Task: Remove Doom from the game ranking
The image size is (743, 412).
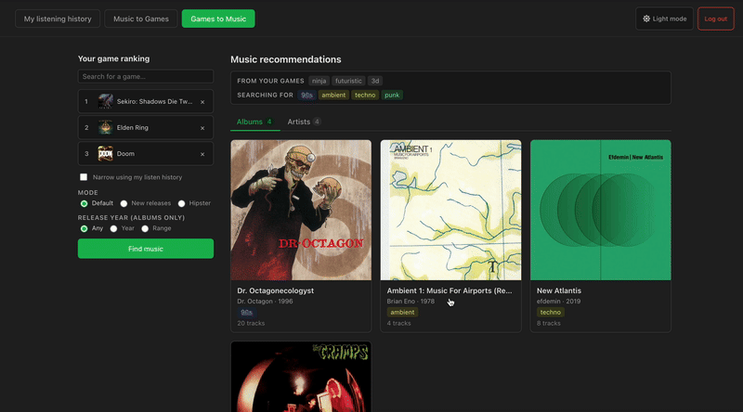Action: (202, 154)
